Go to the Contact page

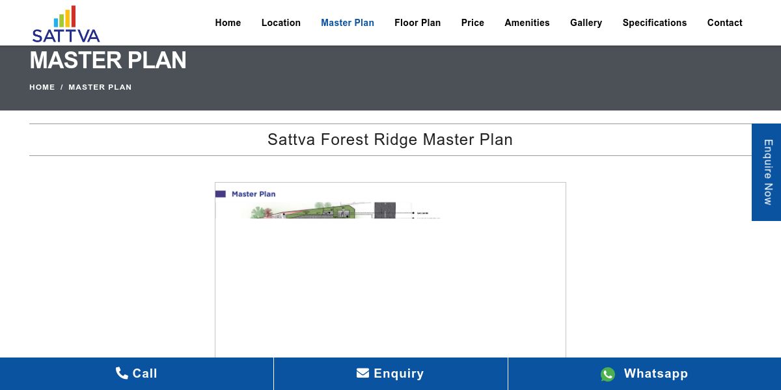[725, 23]
